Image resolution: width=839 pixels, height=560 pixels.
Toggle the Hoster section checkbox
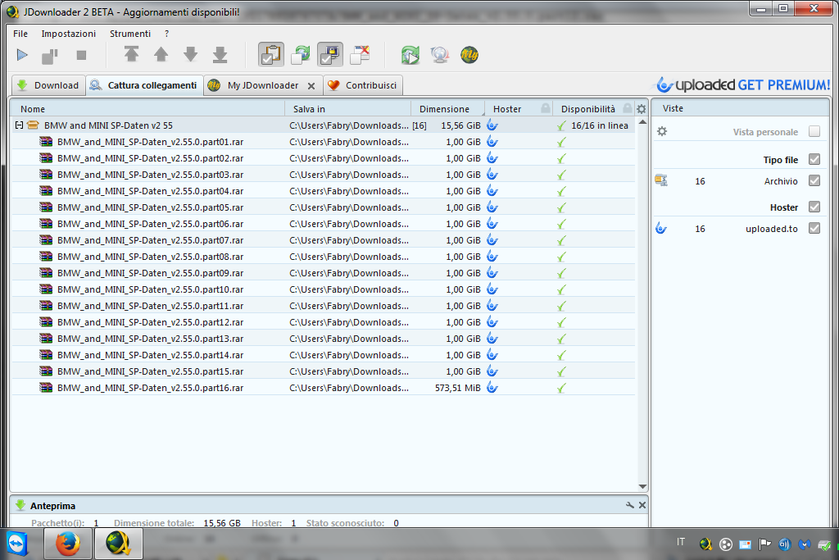[x=814, y=207]
